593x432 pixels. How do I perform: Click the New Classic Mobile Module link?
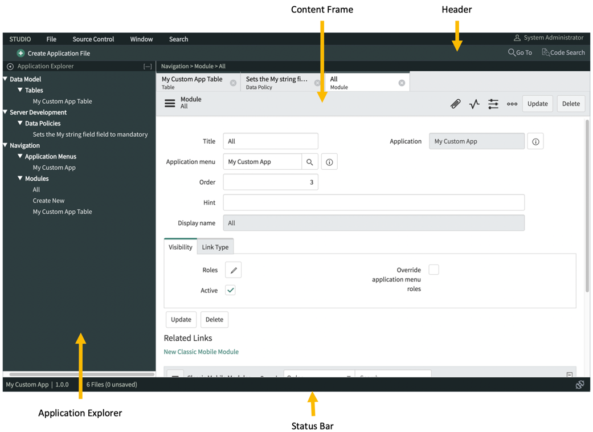pos(201,352)
